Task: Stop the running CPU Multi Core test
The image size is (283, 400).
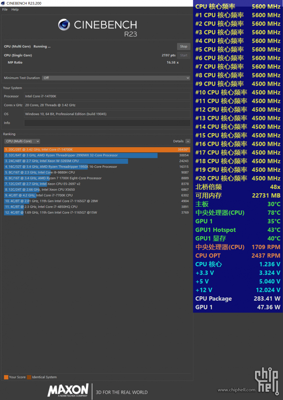Action: pyautogui.click(x=184, y=46)
